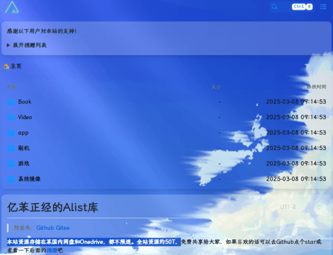
Task: Sort files by 修改时间 column header
Action: [x=316, y=87]
